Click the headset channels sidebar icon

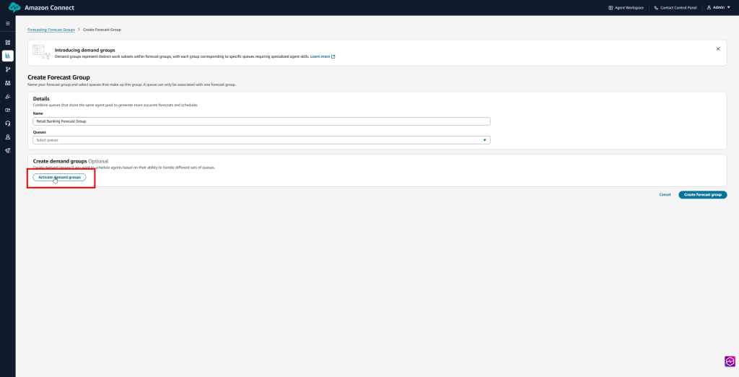pos(7,123)
